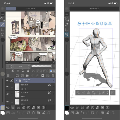Click Copy icon in right screen bottom bar

[x=103, y=113]
